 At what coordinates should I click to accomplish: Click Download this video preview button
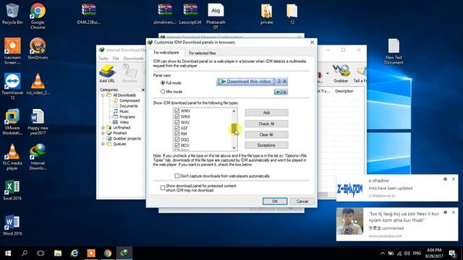pos(246,82)
